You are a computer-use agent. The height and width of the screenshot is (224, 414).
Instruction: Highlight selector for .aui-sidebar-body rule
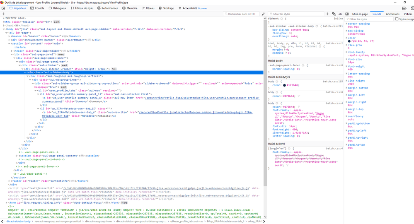(x=317, y=26)
